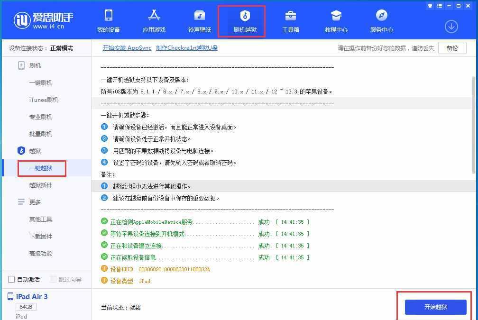Viewport: 478px width, 320px height.
Task: Open the skin shirt icon in title bar
Action: [x=430, y=6]
